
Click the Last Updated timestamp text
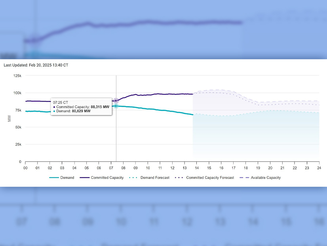pos(36,65)
